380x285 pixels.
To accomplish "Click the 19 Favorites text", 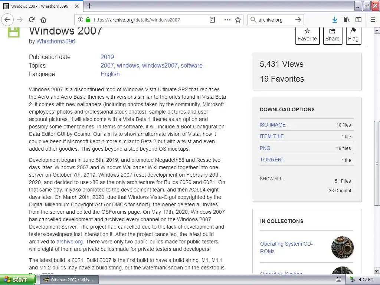I will pos(282,79).
